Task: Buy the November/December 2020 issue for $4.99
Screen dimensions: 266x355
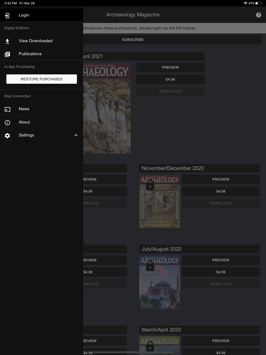Action: click(221, 191)
